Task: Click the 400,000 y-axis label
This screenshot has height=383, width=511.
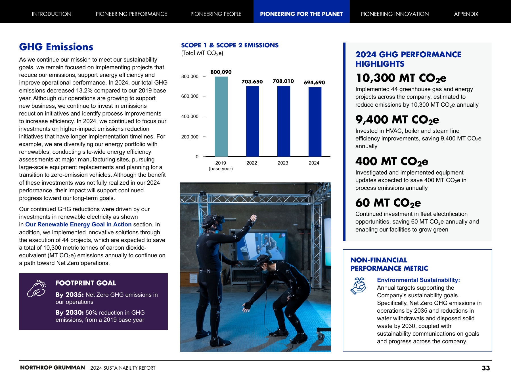Action: [190, 117]
